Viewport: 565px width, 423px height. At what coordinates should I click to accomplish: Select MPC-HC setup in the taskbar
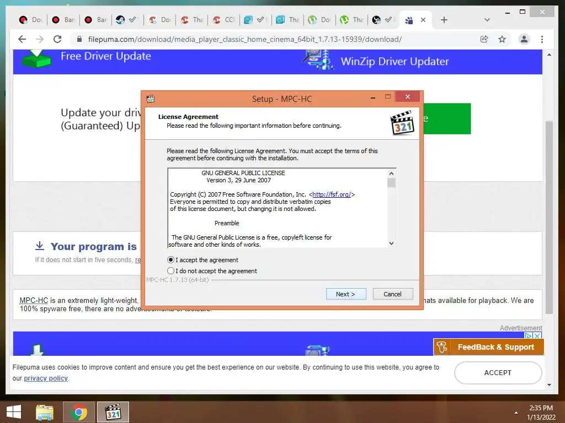tap(113, 412)
